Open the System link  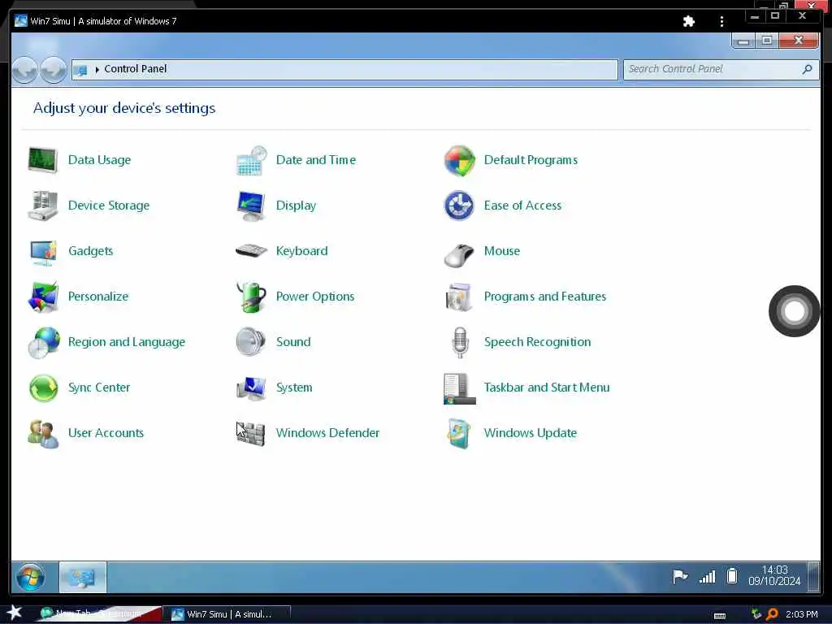coord(294,388)
